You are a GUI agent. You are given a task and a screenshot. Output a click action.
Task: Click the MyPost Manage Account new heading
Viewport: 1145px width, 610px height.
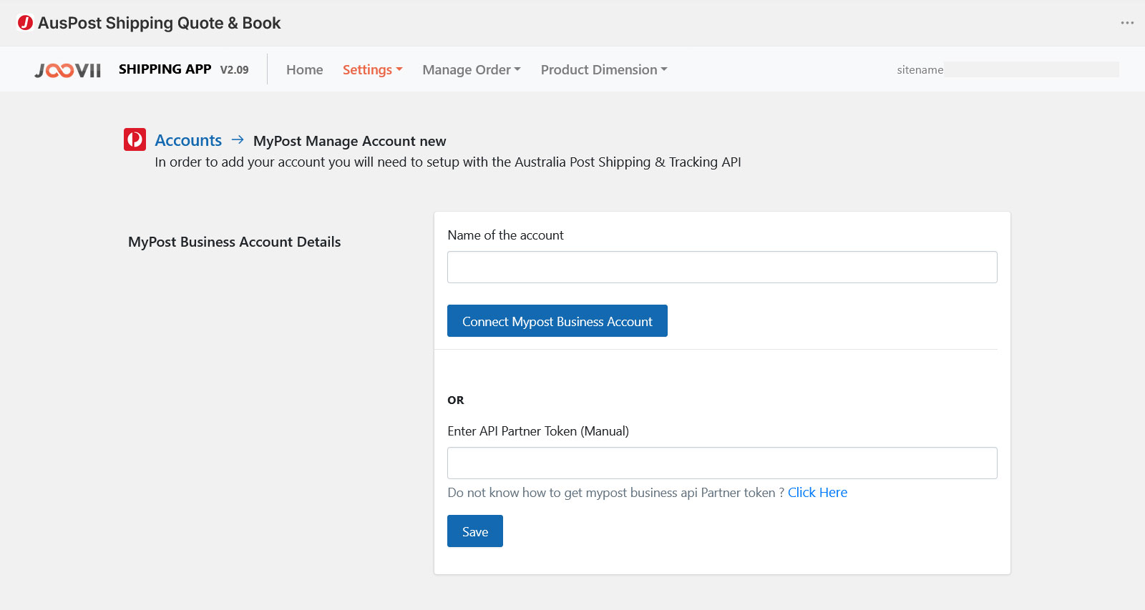click(349, 141)
